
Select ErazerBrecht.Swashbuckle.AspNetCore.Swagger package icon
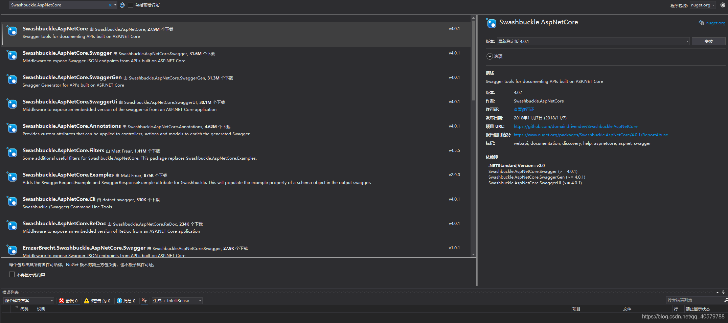(12, 250)
